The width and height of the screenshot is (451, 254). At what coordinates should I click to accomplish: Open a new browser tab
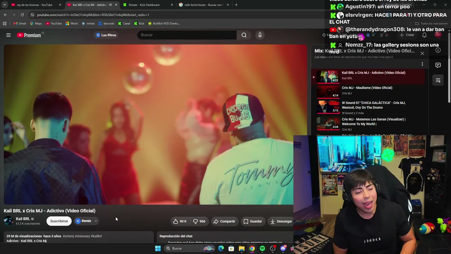point(236,5)
